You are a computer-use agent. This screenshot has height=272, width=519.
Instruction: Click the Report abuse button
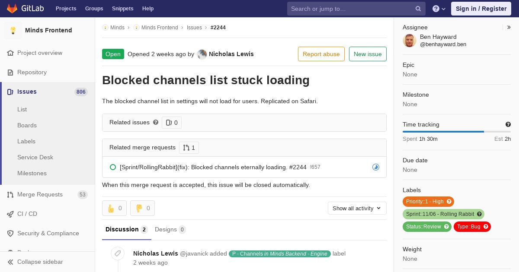321,54
